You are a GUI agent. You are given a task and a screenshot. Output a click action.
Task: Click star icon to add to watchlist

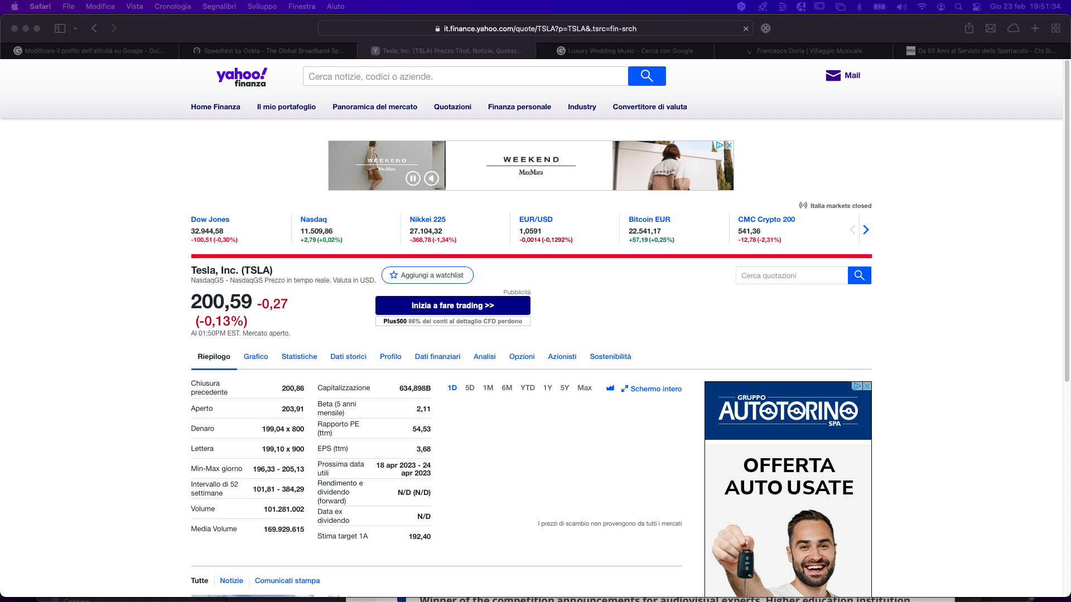(x=394, y=275)
